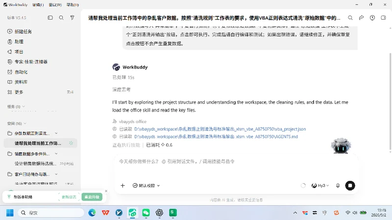
Task: Expand the 杂乱数据正则清洗 space chevron
Action: [56, 133]
